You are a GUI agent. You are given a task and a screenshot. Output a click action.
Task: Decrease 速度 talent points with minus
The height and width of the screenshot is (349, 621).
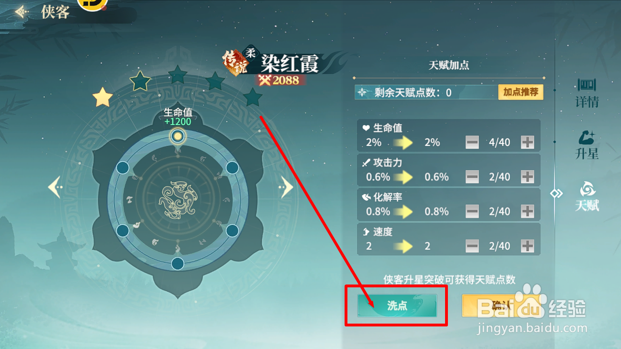pos(472,246)
